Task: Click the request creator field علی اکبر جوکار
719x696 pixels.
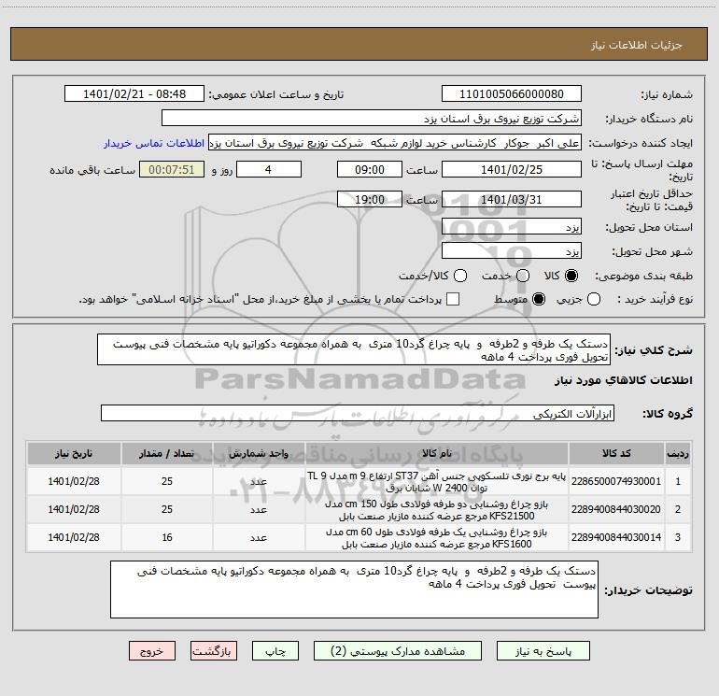Action: pyautogui.click(x=395, y=142)
